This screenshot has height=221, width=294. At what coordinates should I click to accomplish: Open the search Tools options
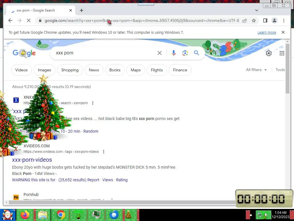point(280,70)
